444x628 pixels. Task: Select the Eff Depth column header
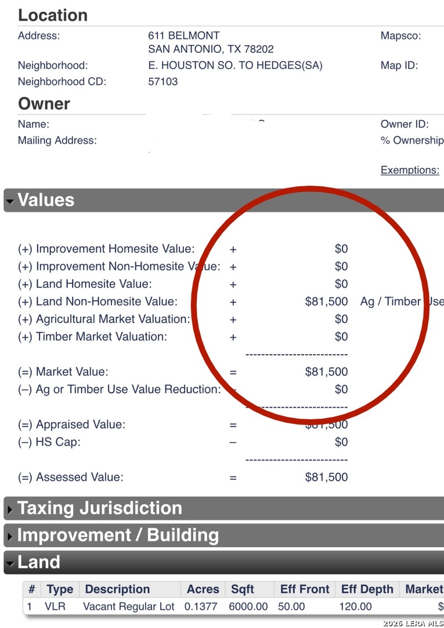367,589
